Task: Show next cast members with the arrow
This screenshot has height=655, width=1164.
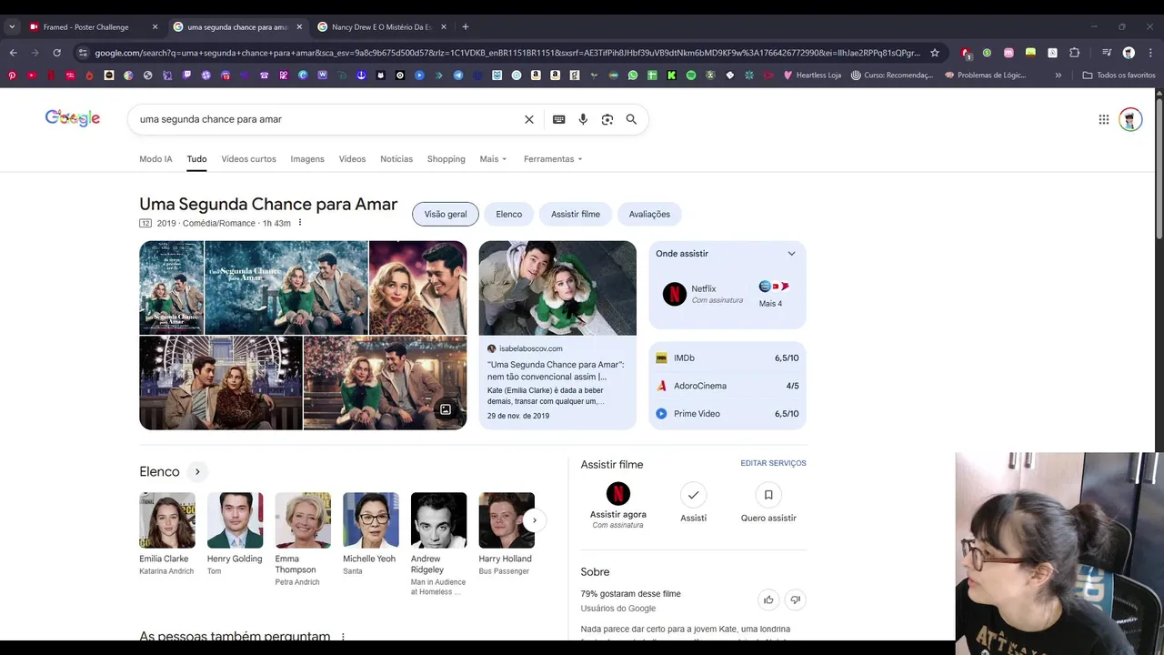Action: pyautogui.click(x=535, y=520)
